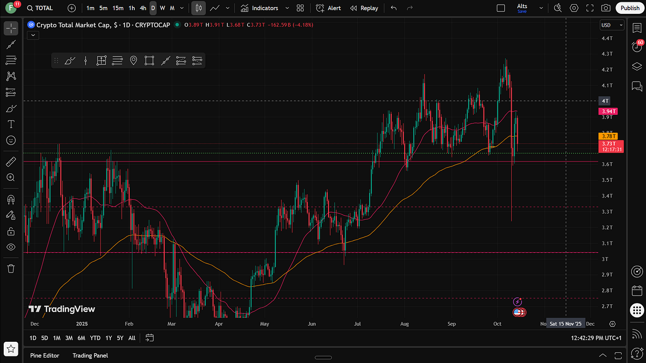Toggle lock all drawing tools
Viewport: 646px width, 363px height.
pyautogui.click(x=11, y=231)
